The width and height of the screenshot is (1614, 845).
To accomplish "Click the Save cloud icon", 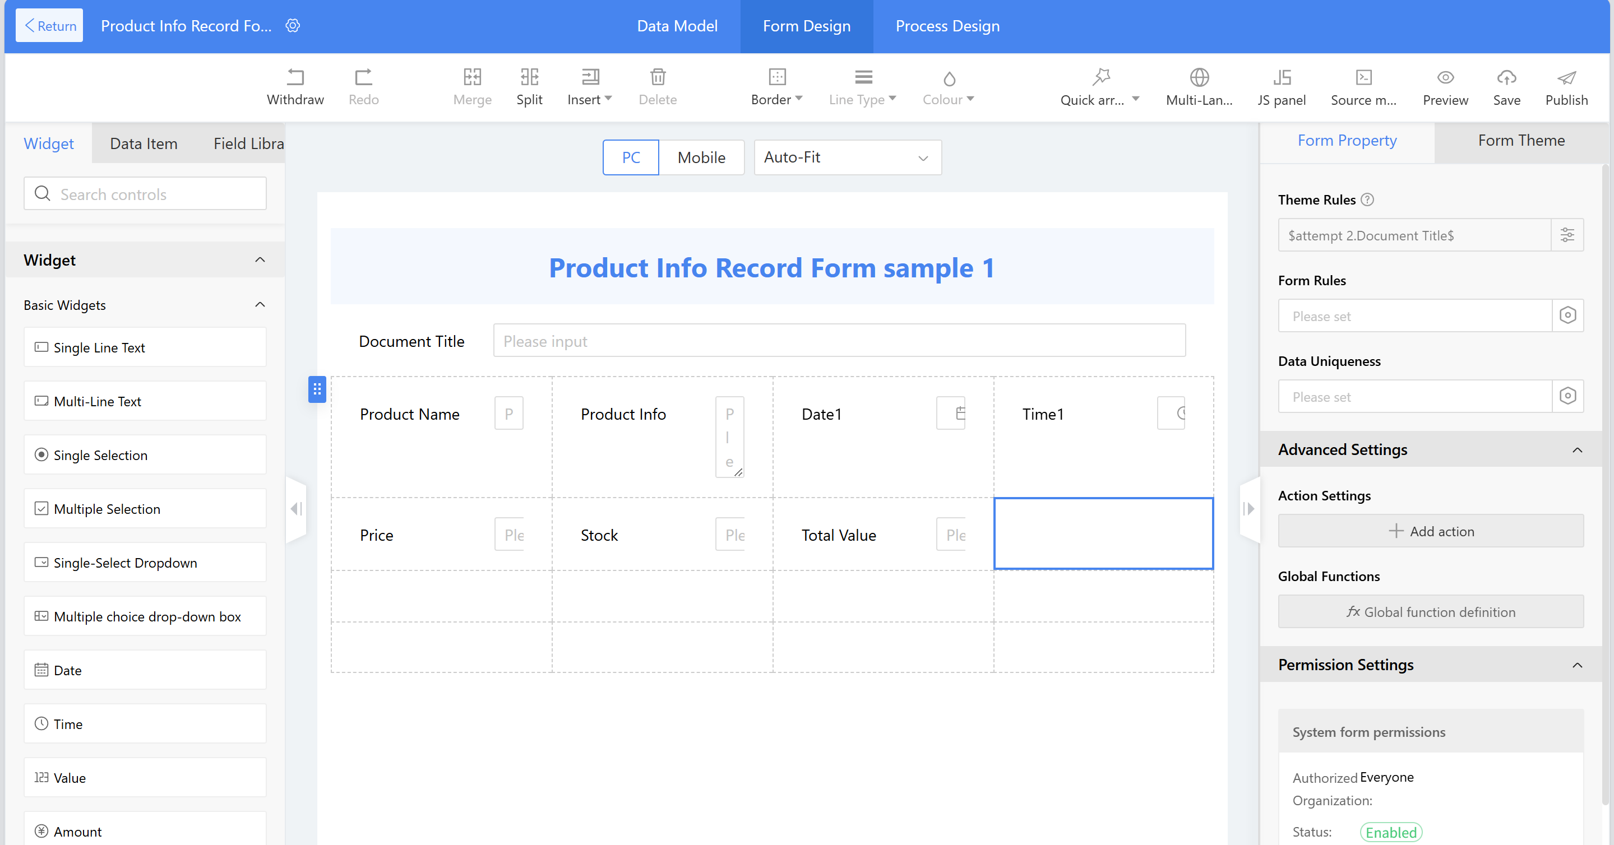I will point(1506,77).
